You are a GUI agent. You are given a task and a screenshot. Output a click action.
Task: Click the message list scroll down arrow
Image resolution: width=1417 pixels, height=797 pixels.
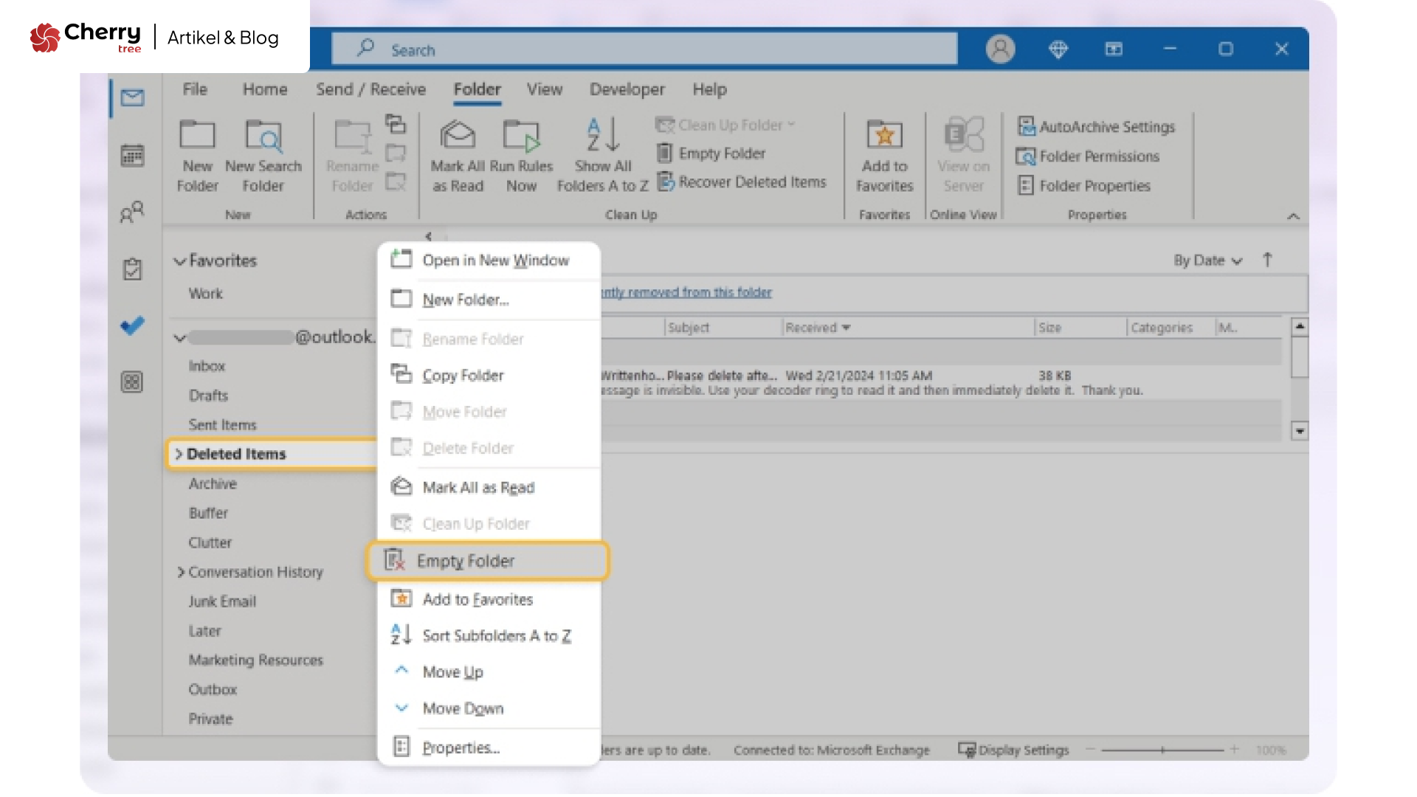coord(1300,431)
